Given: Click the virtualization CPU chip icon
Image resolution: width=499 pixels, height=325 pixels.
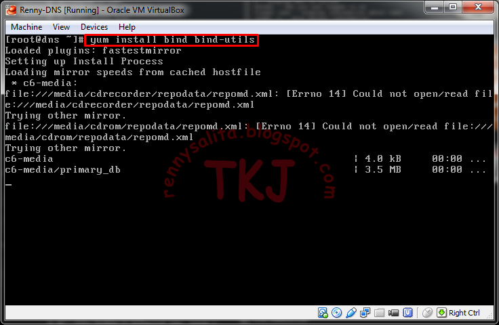Looking at the screenshot, I should tap(407, 313).
